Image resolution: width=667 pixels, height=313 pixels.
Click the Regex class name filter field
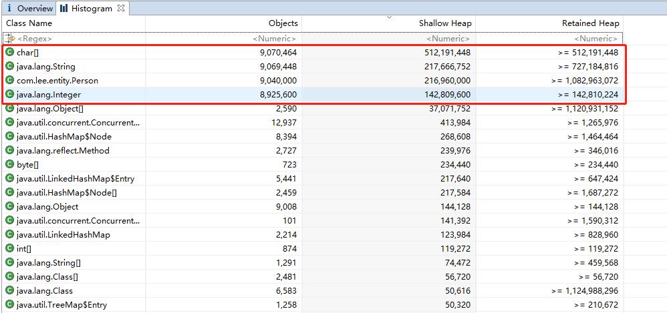(x=74, y=39)
